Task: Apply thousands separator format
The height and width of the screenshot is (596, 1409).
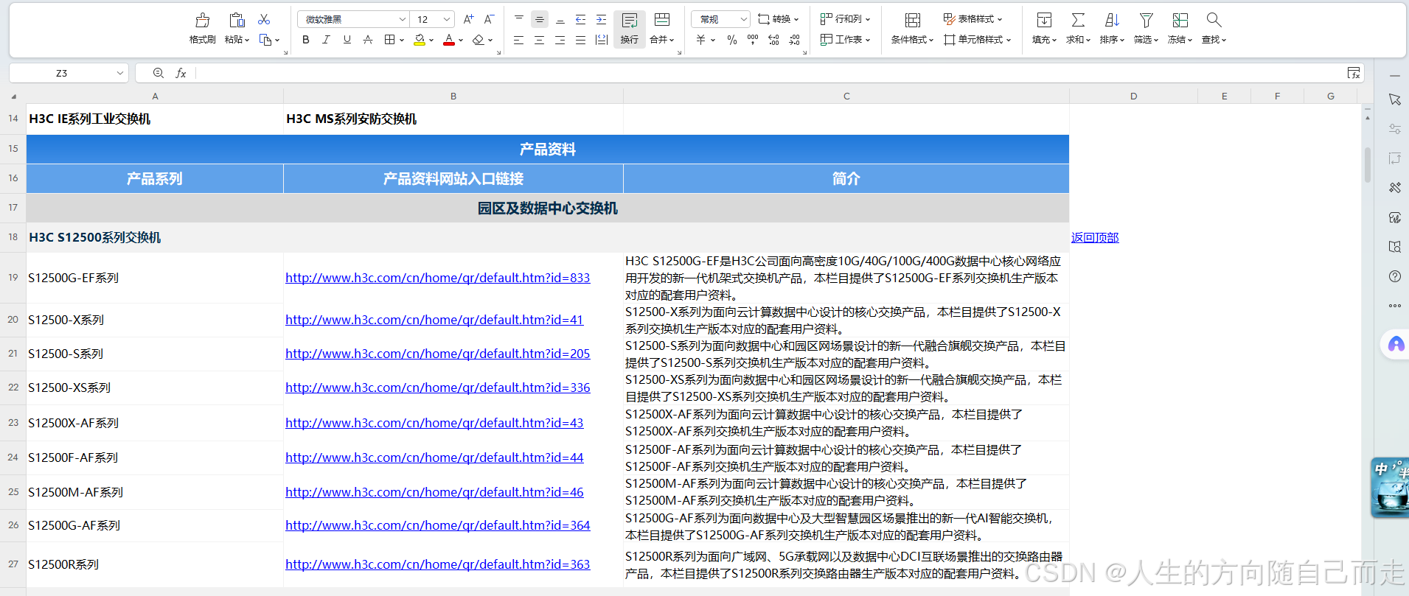Action: [x=753, y=40]
